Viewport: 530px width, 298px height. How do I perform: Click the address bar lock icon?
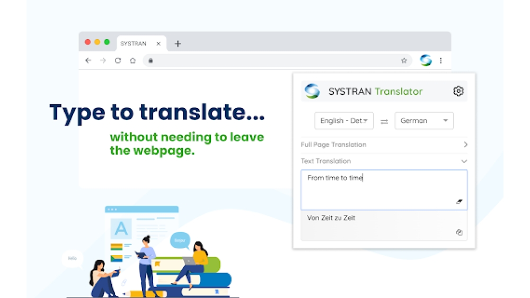pos(151,60)
